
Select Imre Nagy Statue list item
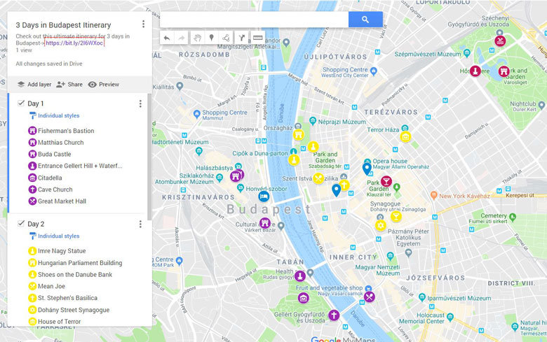coord(62,251)
